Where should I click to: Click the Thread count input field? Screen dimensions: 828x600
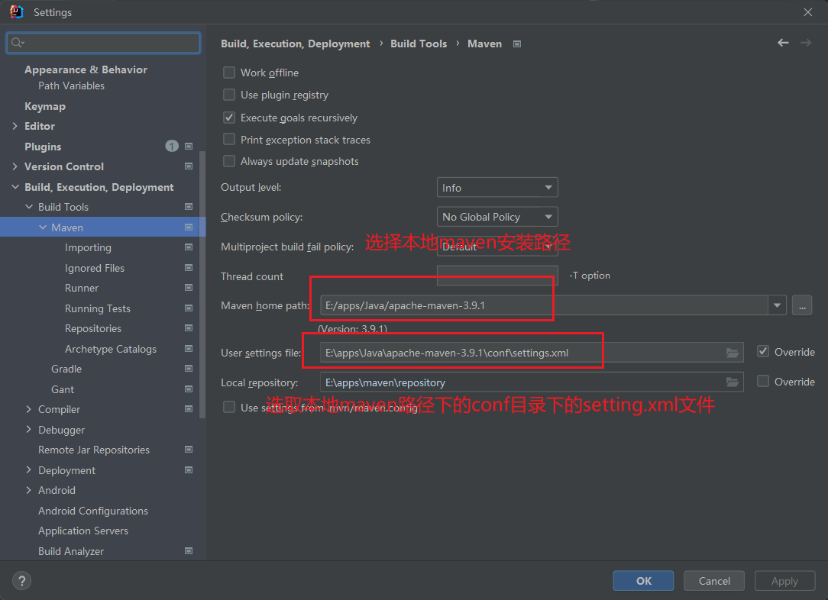497,276
